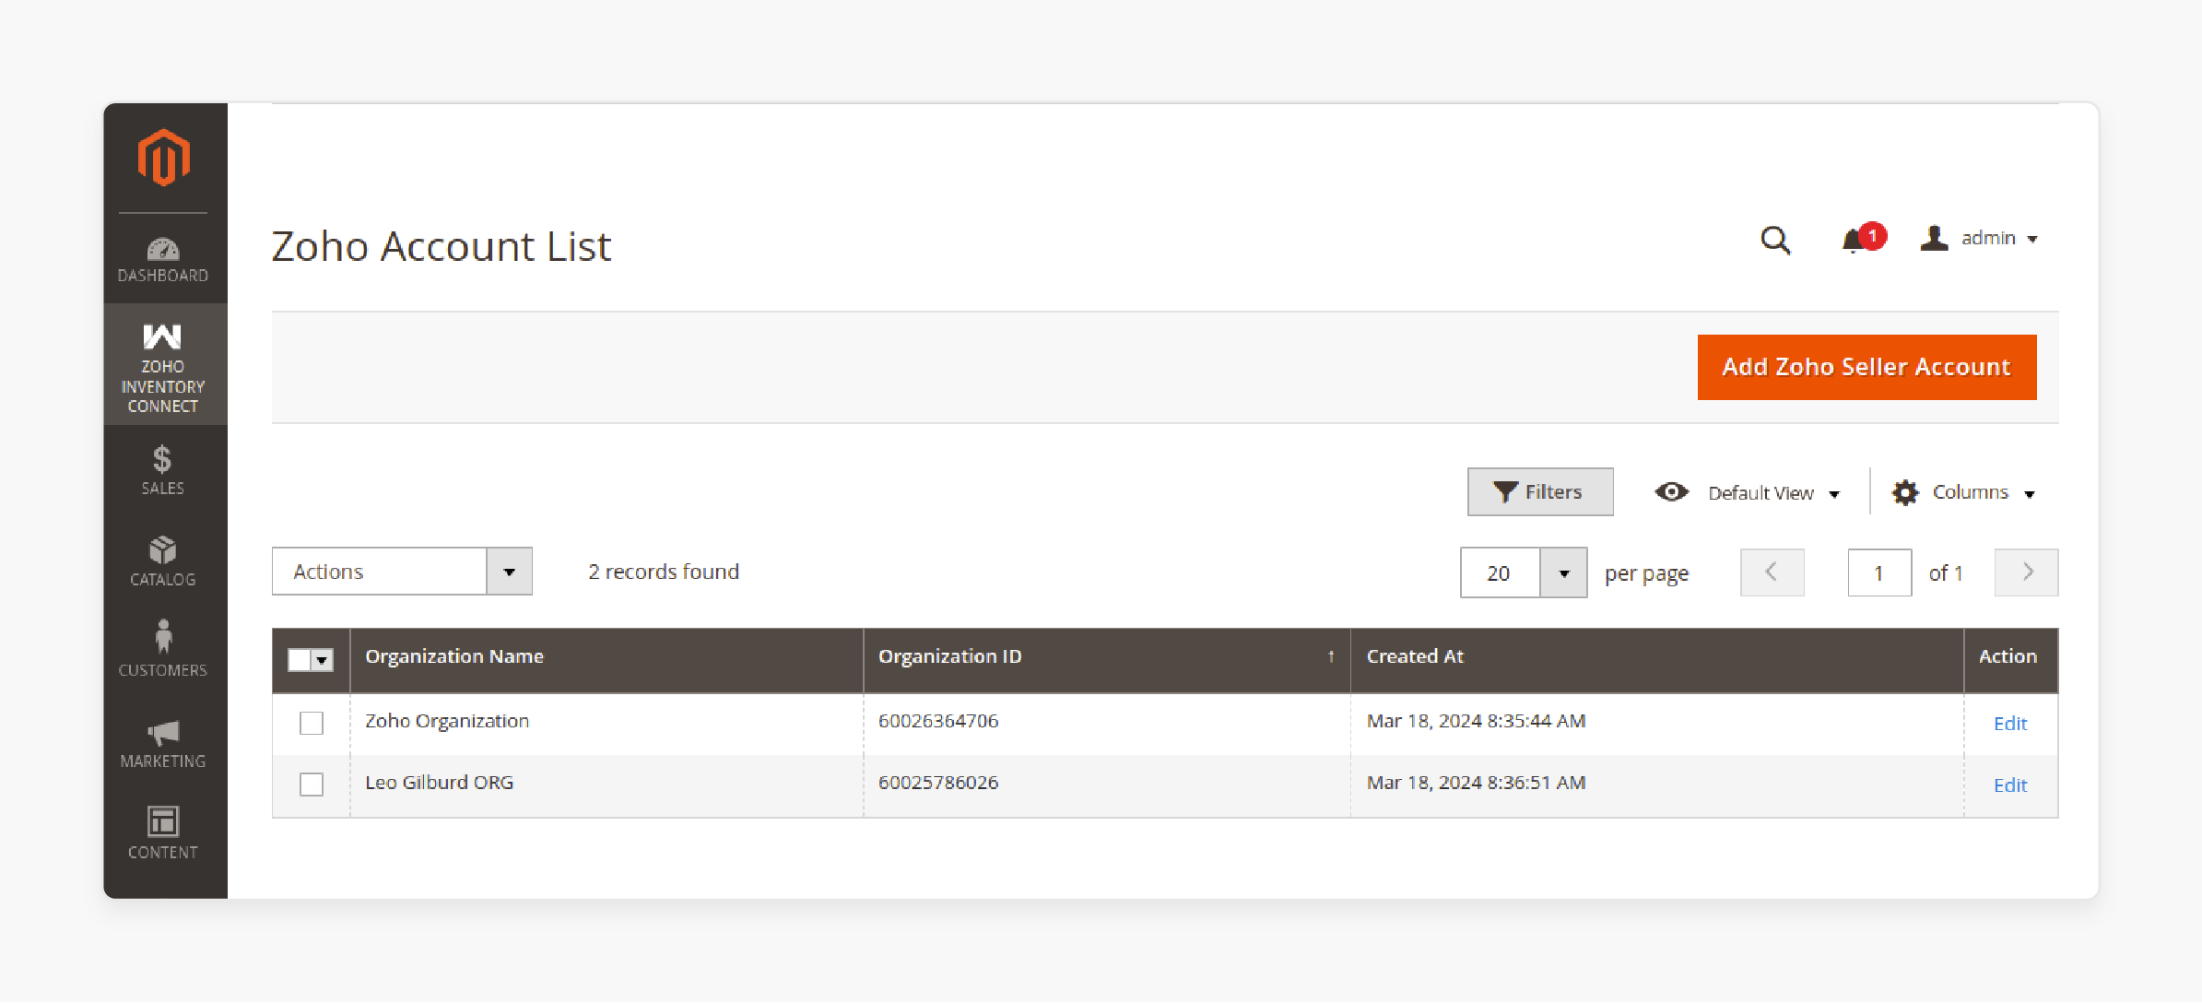The image size is (2202, 1003).
Task: Go to the previous page arrow
Action: [x=1772, y=572]
